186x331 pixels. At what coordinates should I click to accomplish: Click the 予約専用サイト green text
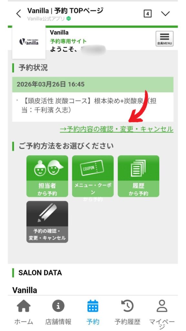pos(68,41)
